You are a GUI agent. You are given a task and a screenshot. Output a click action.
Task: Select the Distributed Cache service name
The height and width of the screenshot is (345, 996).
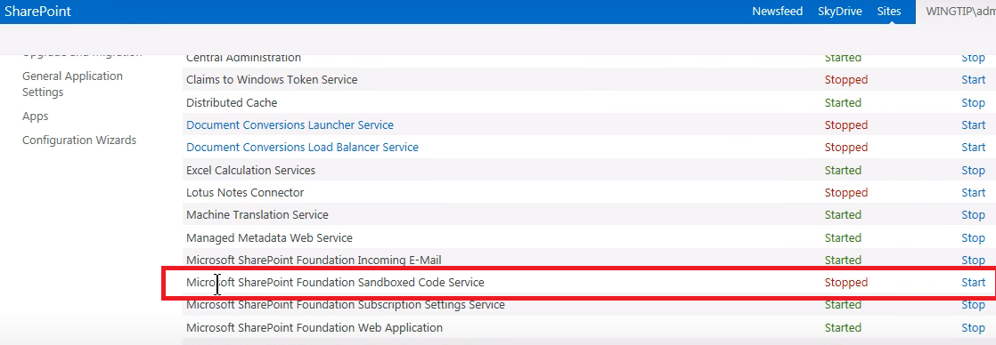[232, 103]
